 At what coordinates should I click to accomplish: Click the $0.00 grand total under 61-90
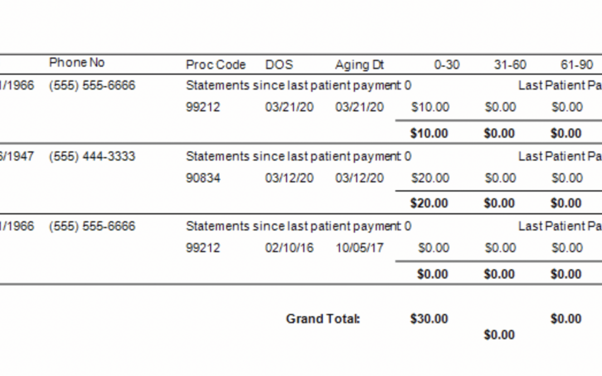point(566,319)
